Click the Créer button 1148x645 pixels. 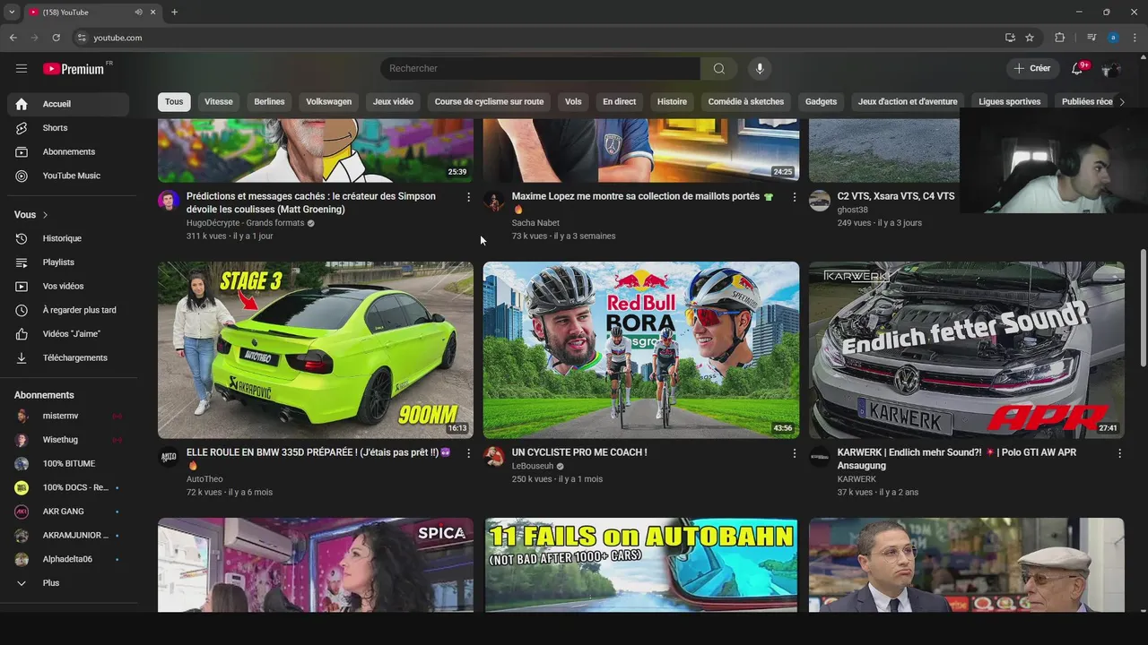[1032, 68]
